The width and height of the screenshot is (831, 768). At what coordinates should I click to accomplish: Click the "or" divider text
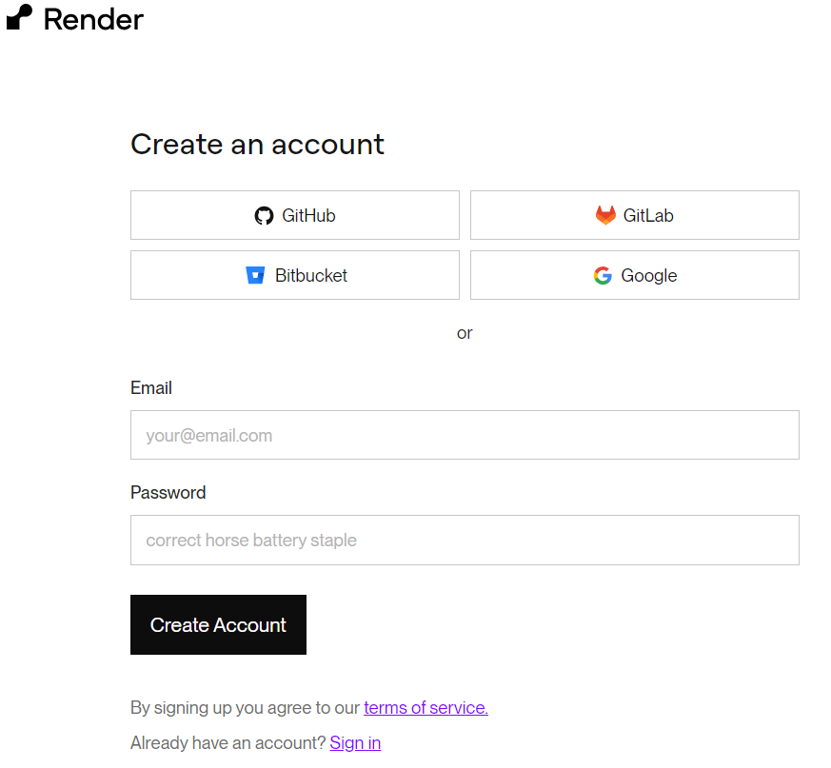[465, 333]
